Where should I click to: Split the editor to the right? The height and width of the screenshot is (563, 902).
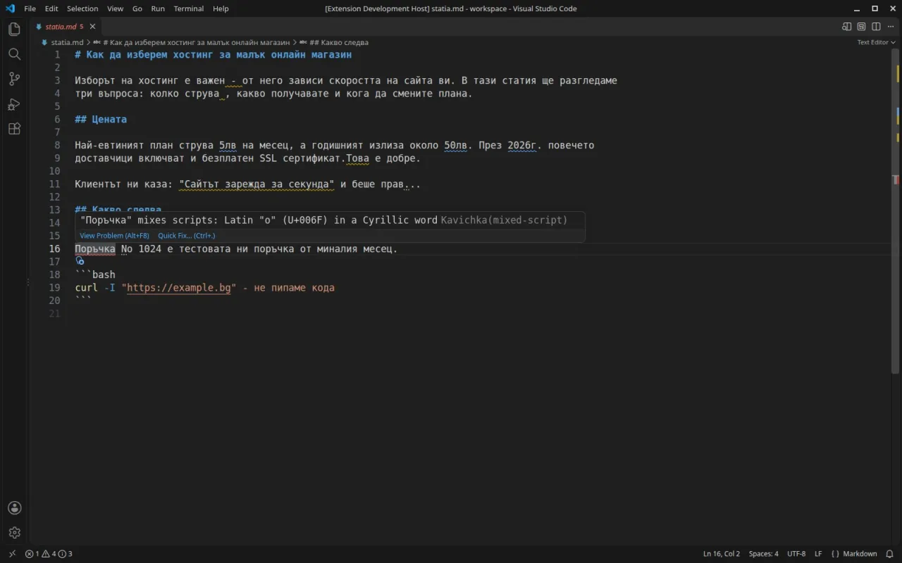(x=876, y=27)
